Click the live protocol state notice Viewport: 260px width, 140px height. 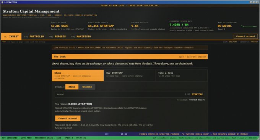pos(130,48)
